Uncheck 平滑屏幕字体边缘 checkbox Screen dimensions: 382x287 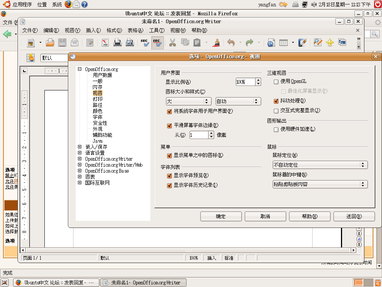point(169,126)
